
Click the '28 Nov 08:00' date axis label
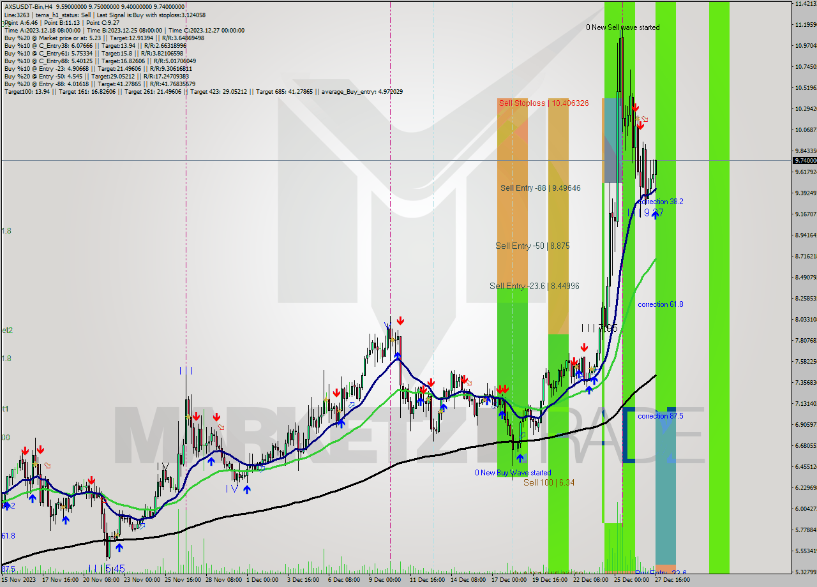[223, 580]
